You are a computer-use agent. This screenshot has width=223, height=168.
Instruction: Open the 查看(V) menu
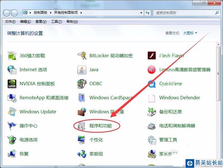click(x=41, y=22)
